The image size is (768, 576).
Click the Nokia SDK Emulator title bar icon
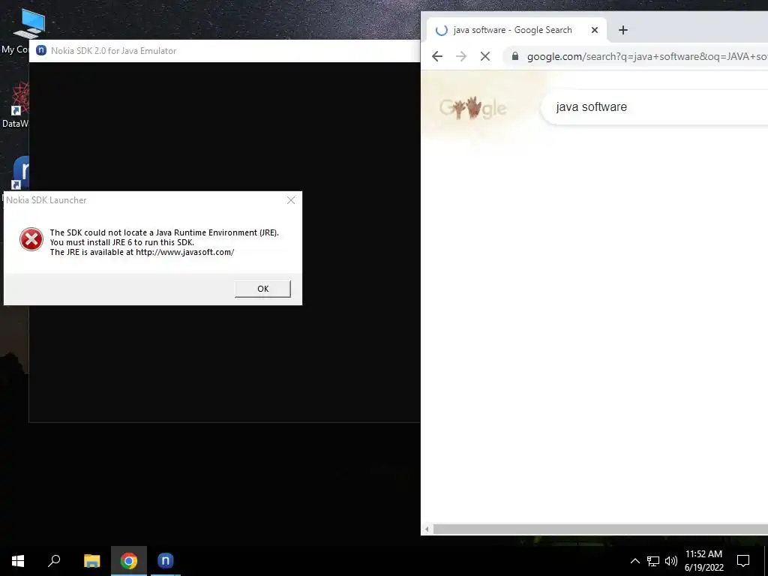tap(41, 50)
